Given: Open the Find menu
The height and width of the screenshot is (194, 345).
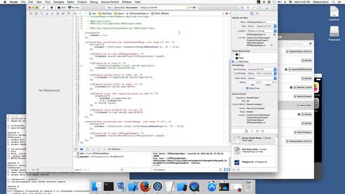Looking at the screenshot, I should (x=47, y=2).
